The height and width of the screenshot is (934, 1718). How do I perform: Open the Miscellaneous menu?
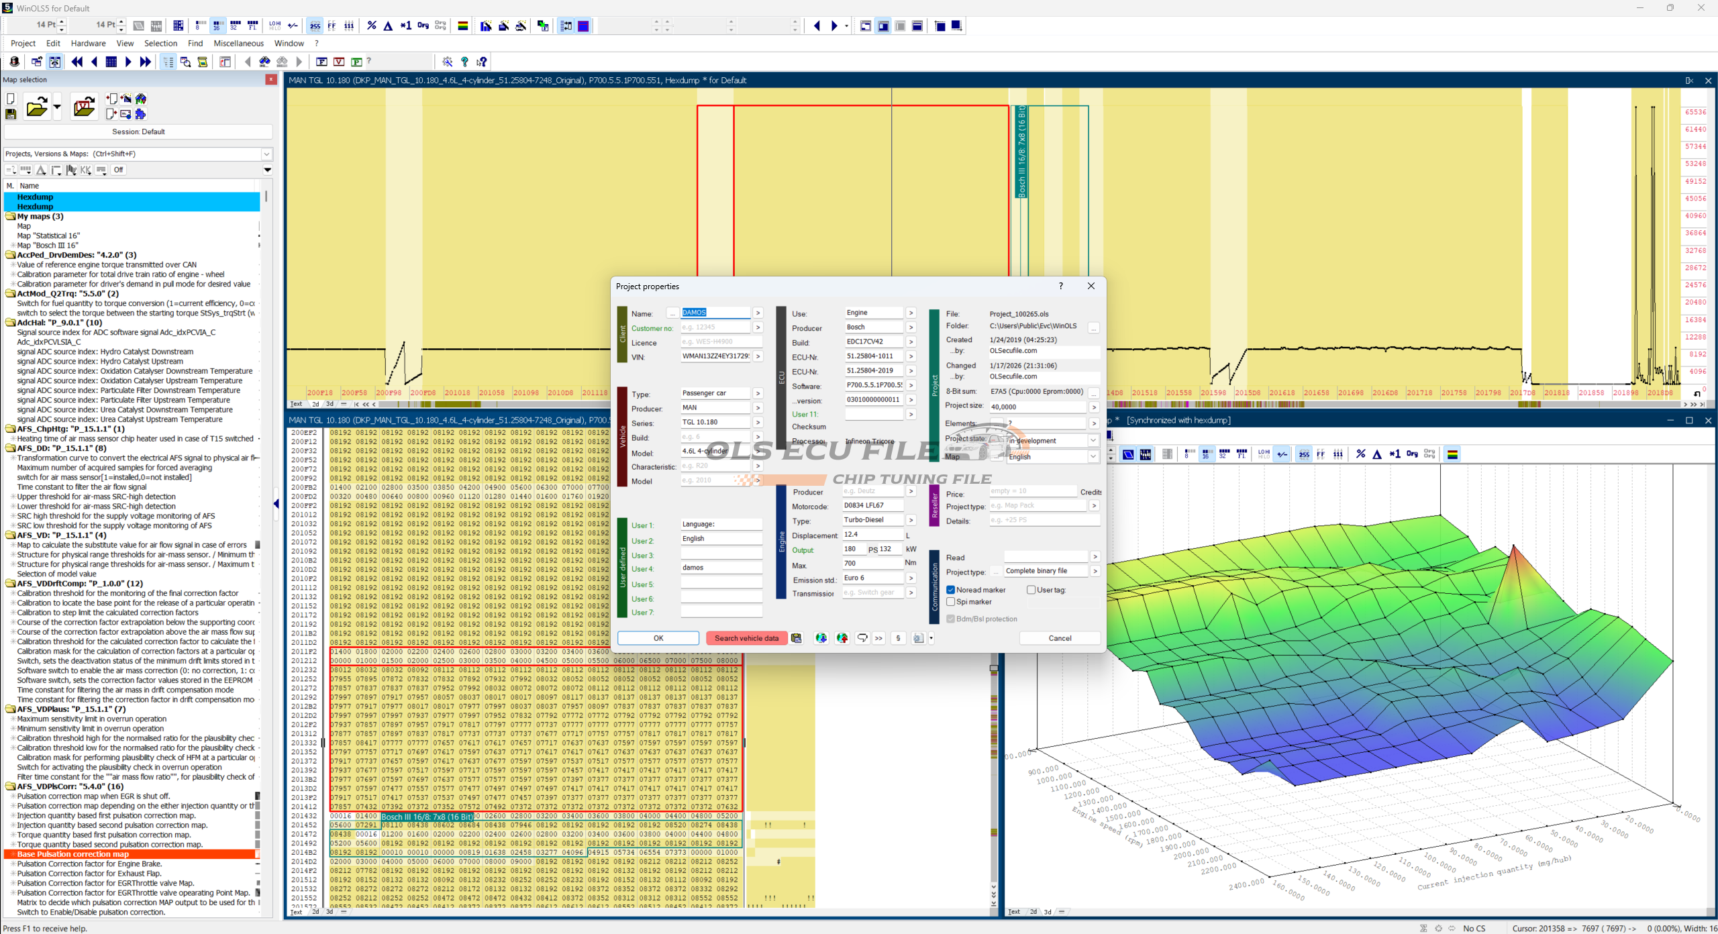pyautogui.click(x=238, y=43)
